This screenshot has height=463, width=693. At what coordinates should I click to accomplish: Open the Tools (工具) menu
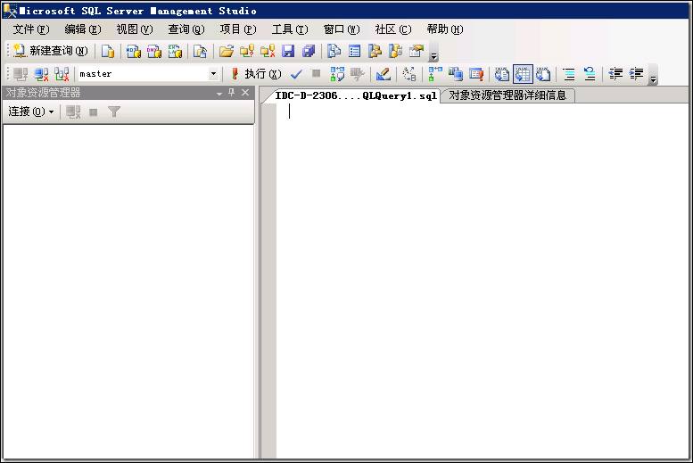click(x=290, y=29)
